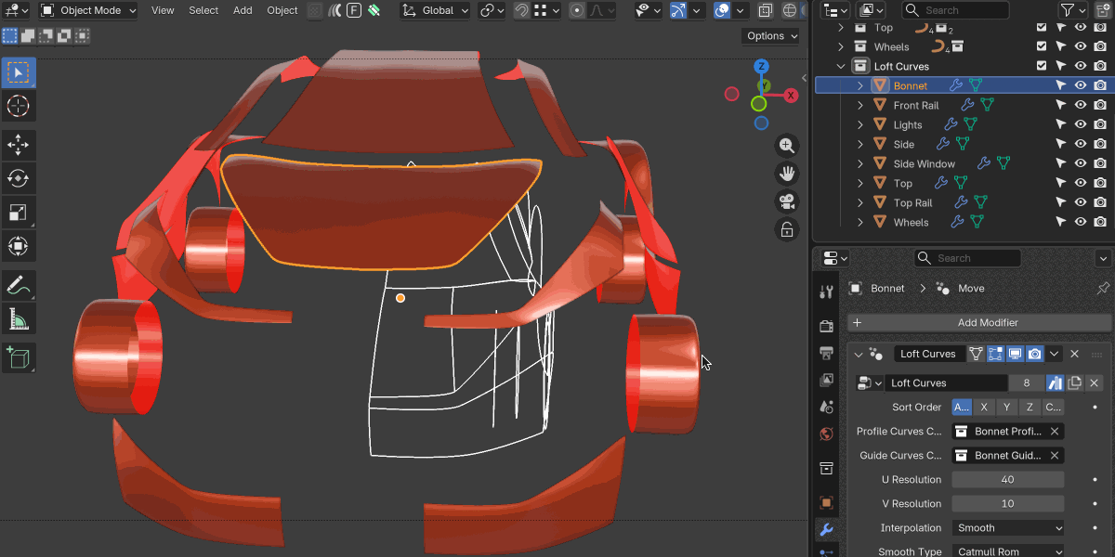Image resolution: width=1115 pixels, height=557 pixels.
Task: Expand the Lights tree item
Action: coord(860,124)
